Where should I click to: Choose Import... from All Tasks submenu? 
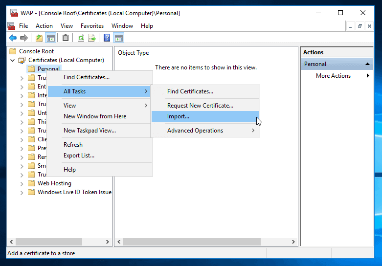click(x=205, y=116)
